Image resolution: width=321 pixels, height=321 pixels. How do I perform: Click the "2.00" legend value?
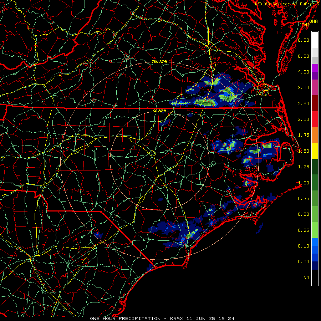point(304,119)
